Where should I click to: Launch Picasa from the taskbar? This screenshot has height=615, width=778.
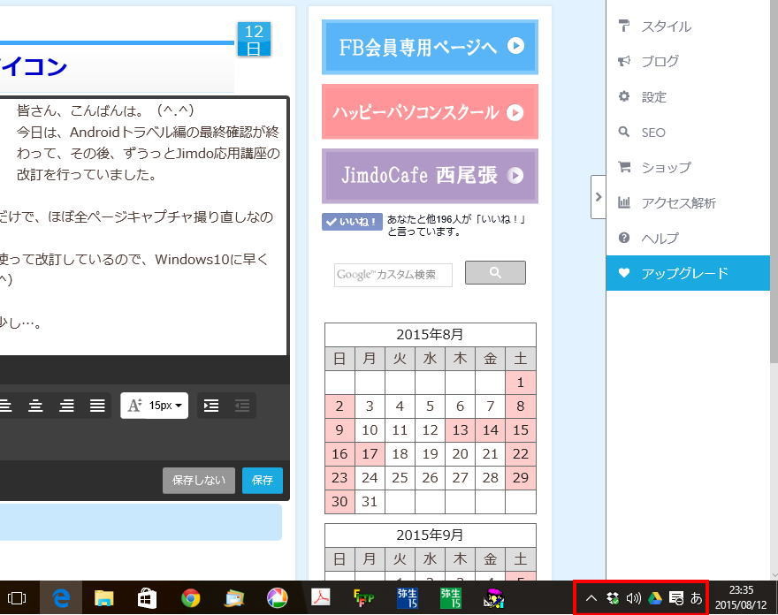[x=278, y=598]
